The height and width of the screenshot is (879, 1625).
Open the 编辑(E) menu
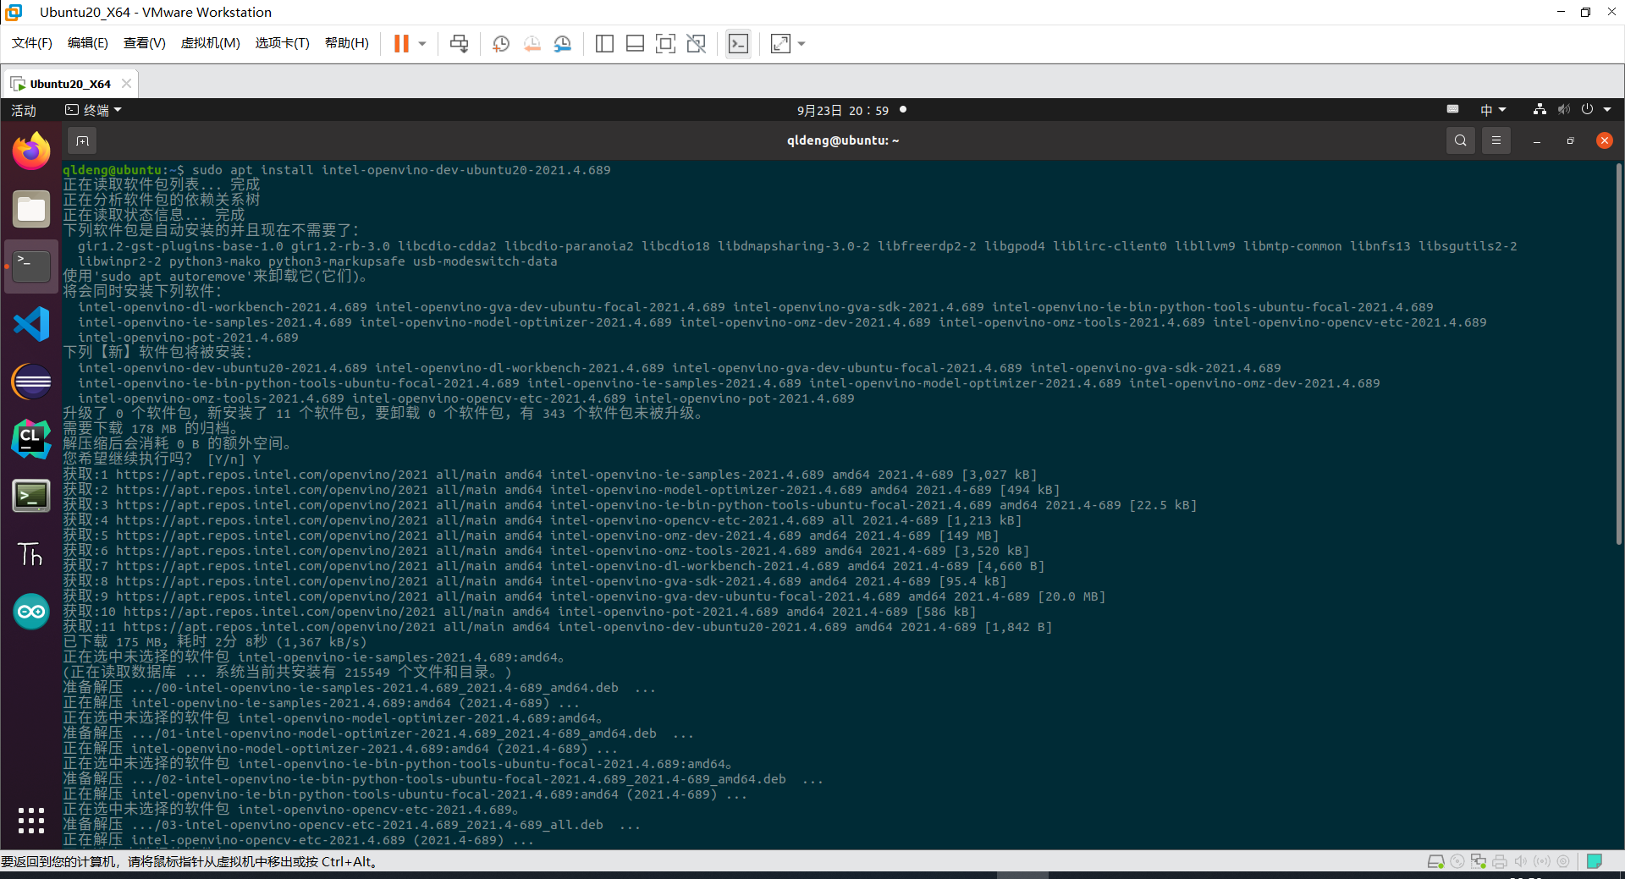click(x=88, y=43)
